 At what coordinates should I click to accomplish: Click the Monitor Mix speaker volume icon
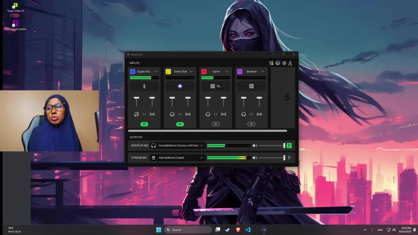[255, 146]
